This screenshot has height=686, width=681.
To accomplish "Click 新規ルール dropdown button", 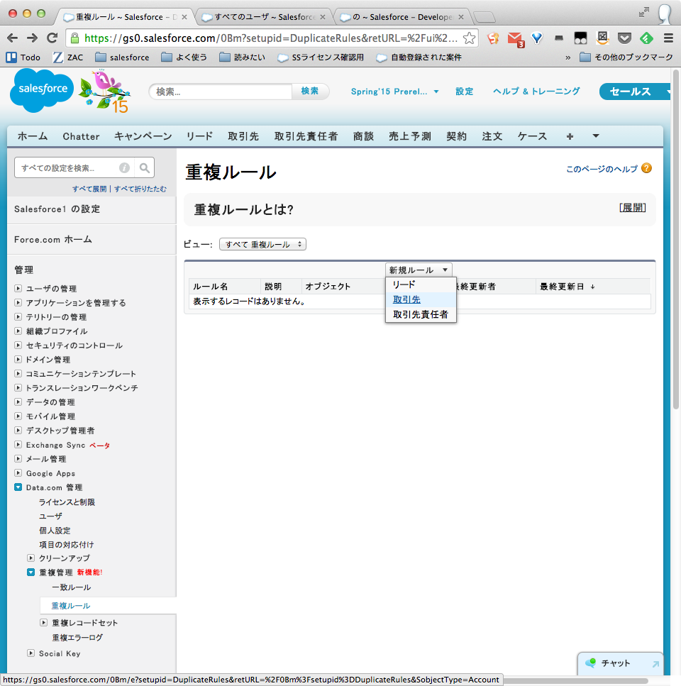I will pyautogui.click(x=419, y=270).
